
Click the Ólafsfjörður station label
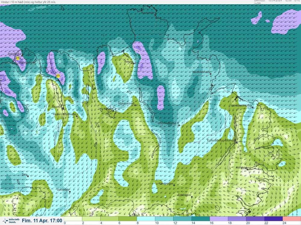pos(26,63)
